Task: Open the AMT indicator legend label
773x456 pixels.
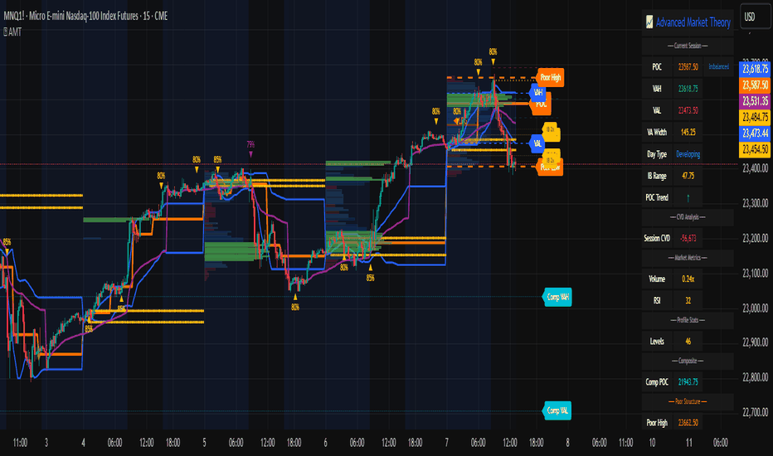Action: (15, 32)
